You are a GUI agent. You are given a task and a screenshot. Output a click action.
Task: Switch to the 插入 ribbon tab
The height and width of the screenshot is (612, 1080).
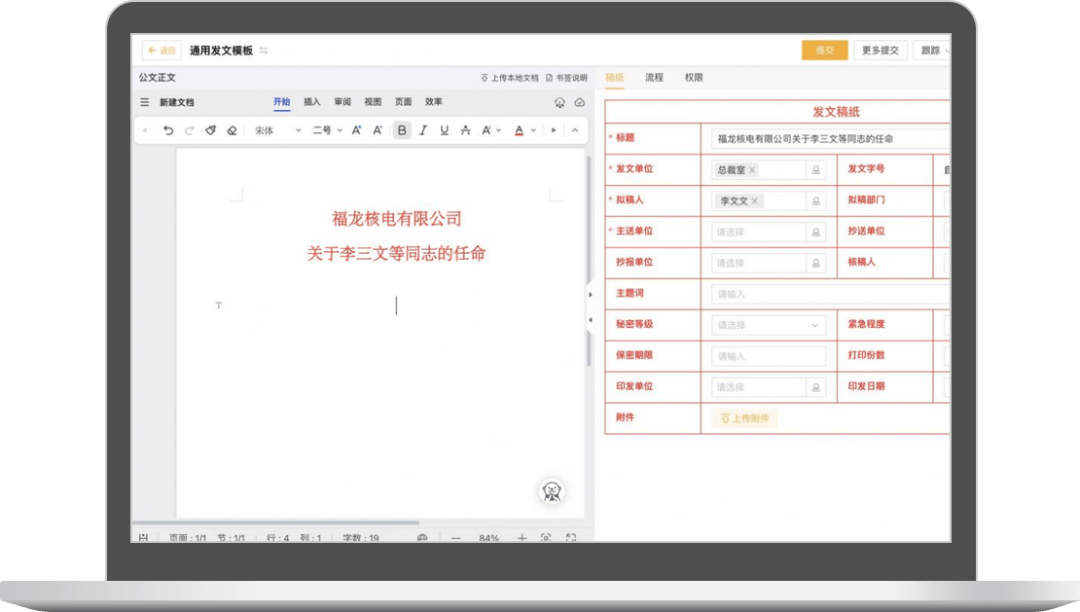[x=312, y=102]
